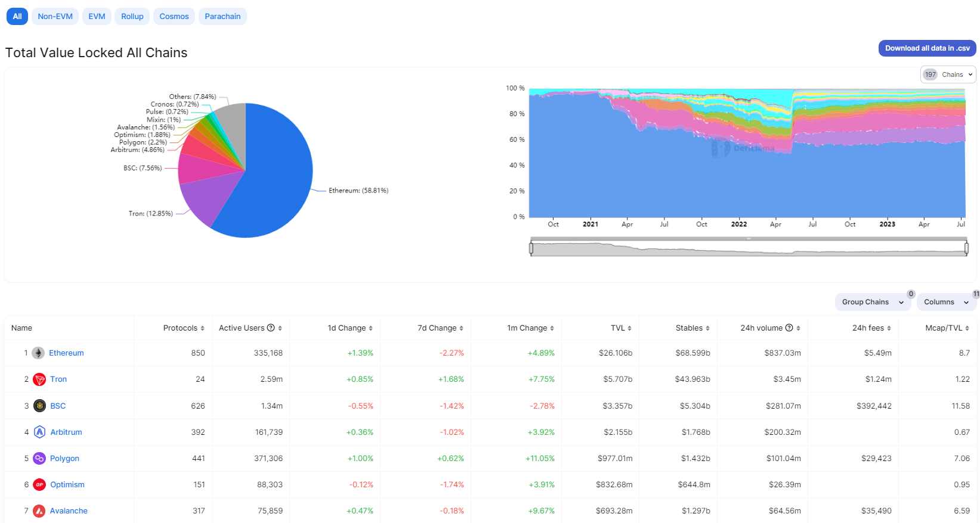Image resolution: width=980 pixels, height=523 pixels.
Task: Expand the Columns dropdown
Action: click(x=946, y=302)
